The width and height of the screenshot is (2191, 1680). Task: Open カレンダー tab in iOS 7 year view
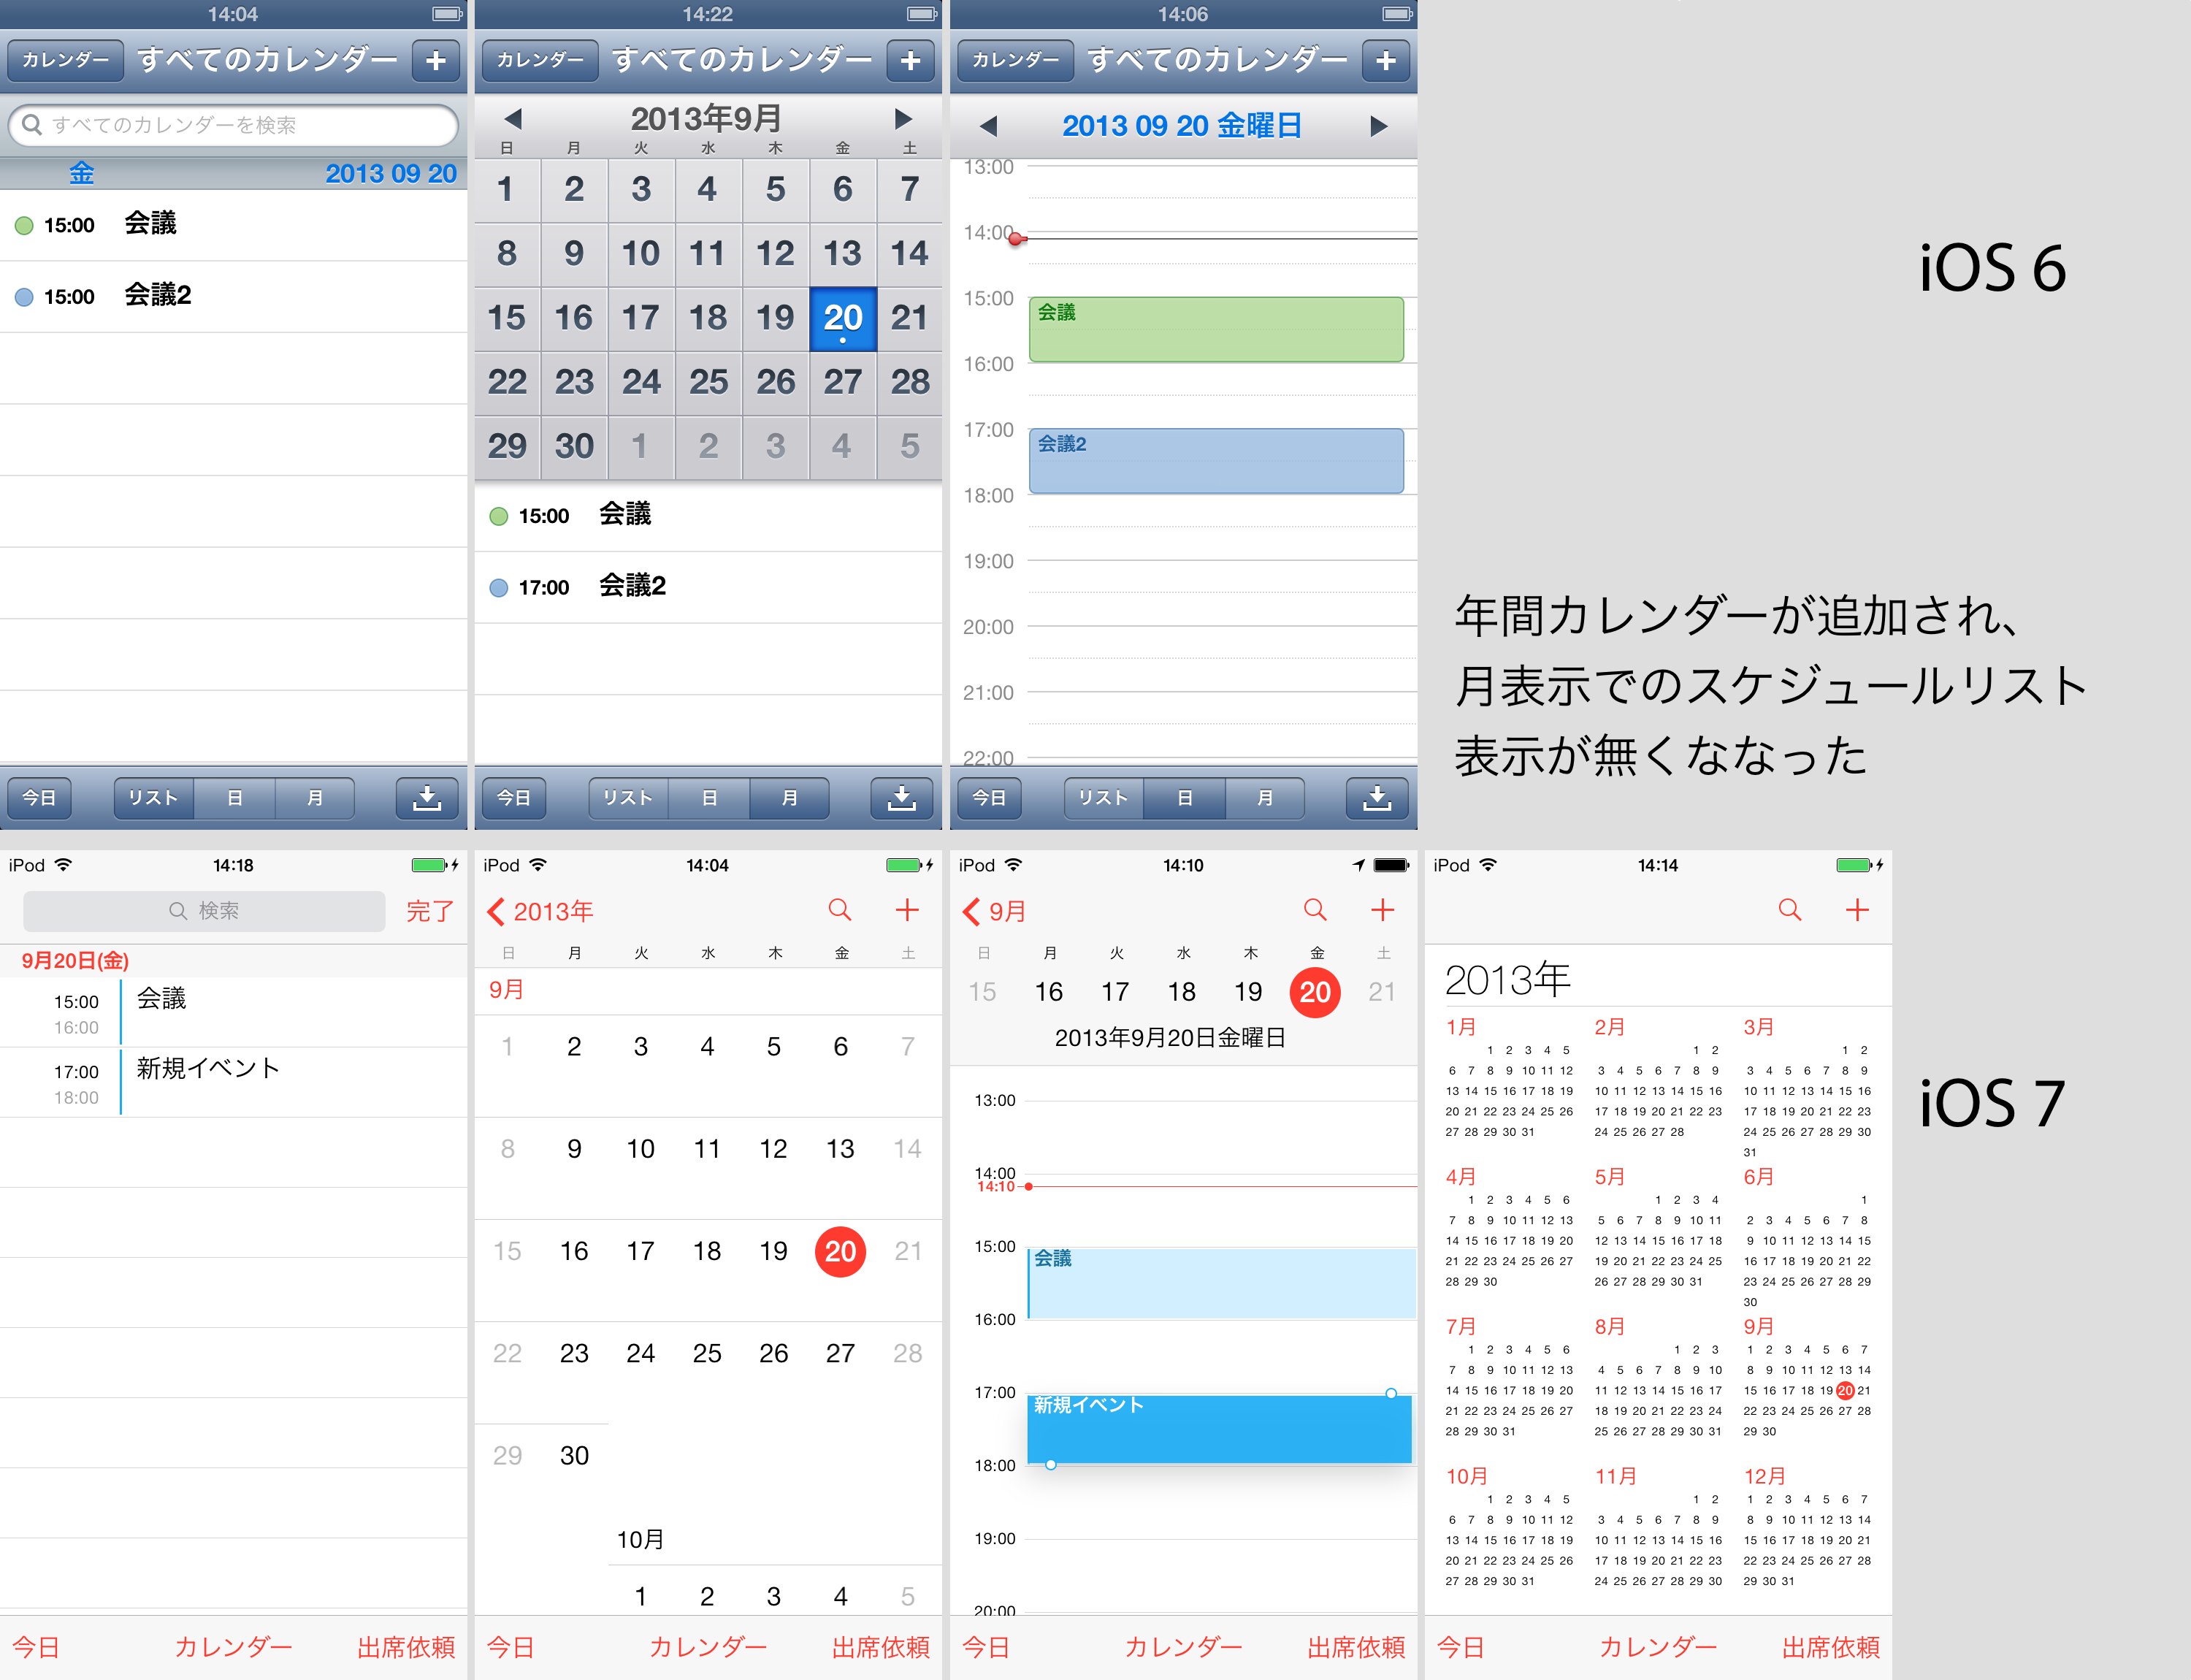click(x=1657, y=1647)
